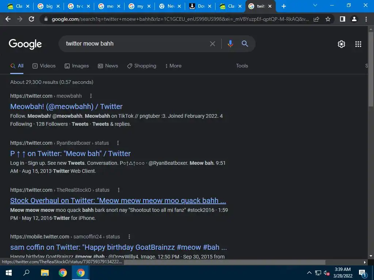Open the notification center icon
Viewport: 374px width, 280px height.
point(363,273)
